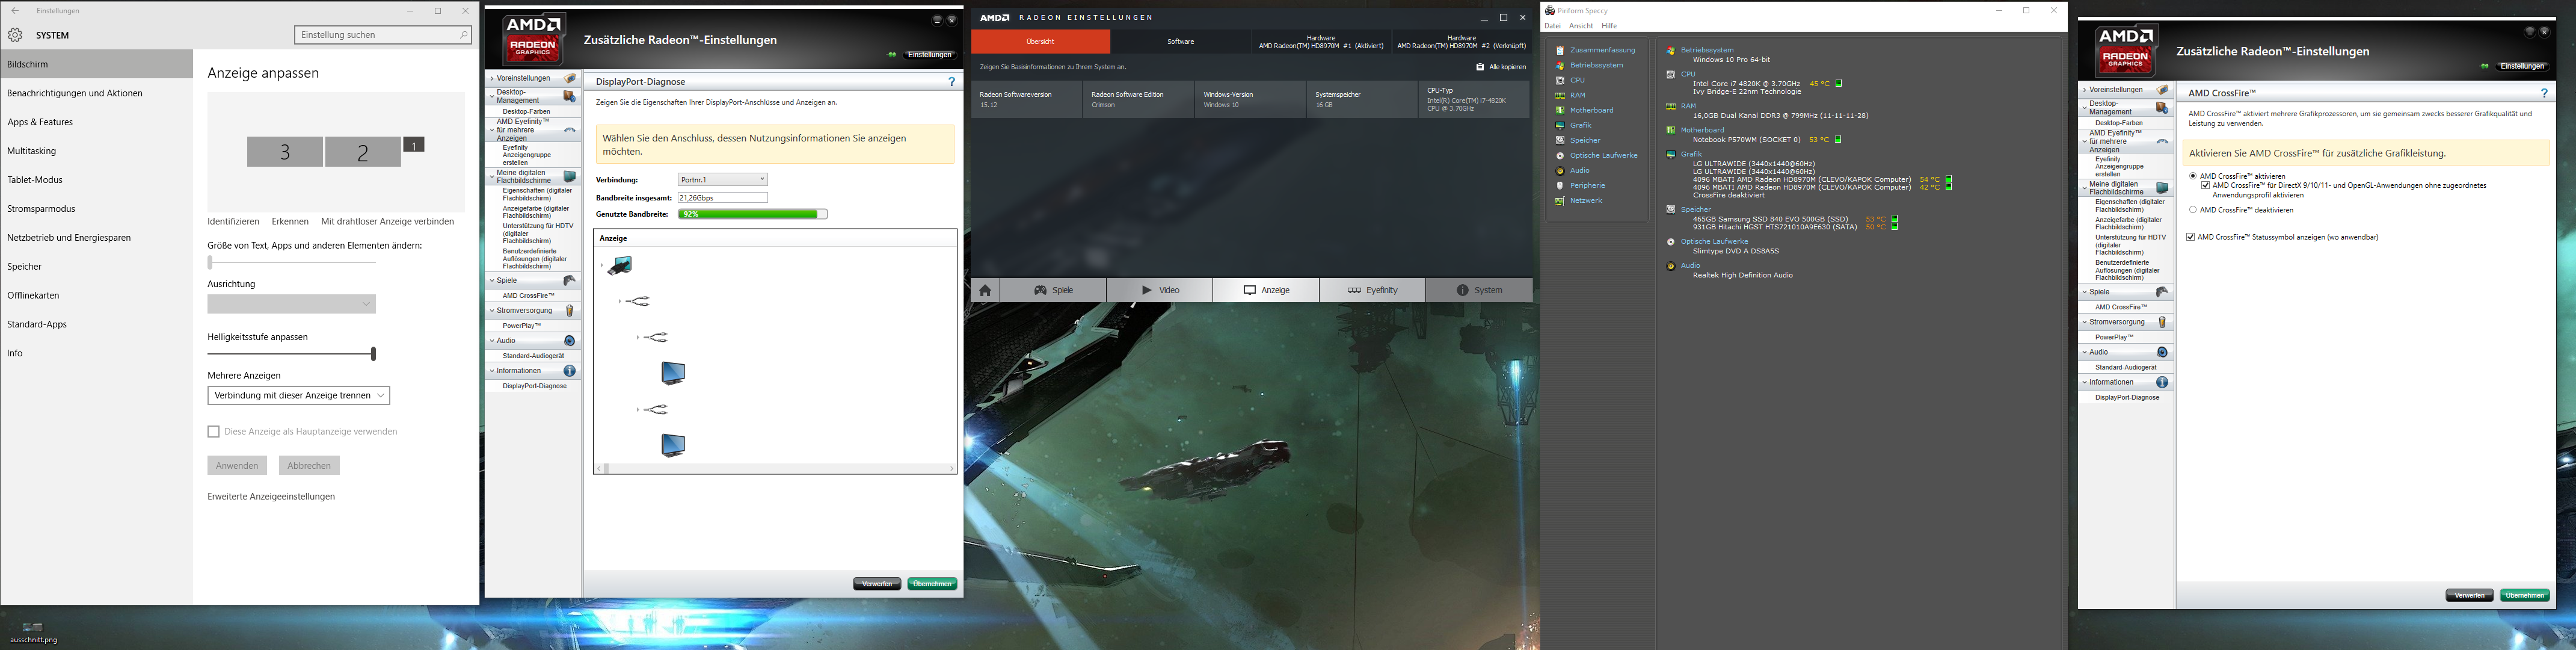Image resolution: width=2576 pixels, height=650 pixels.
Task: Go back with the arrow in Einstellungen window
Action: coord(15,11)
